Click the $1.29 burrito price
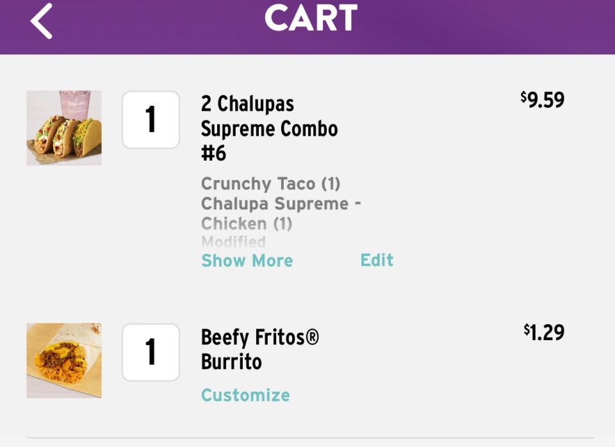 coord(544,332)
